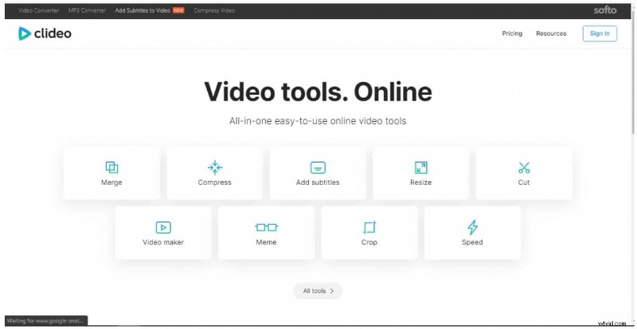Screen dimensions: 637x329
Task: Click the Cut label text
Action: (x=524, y=182)
